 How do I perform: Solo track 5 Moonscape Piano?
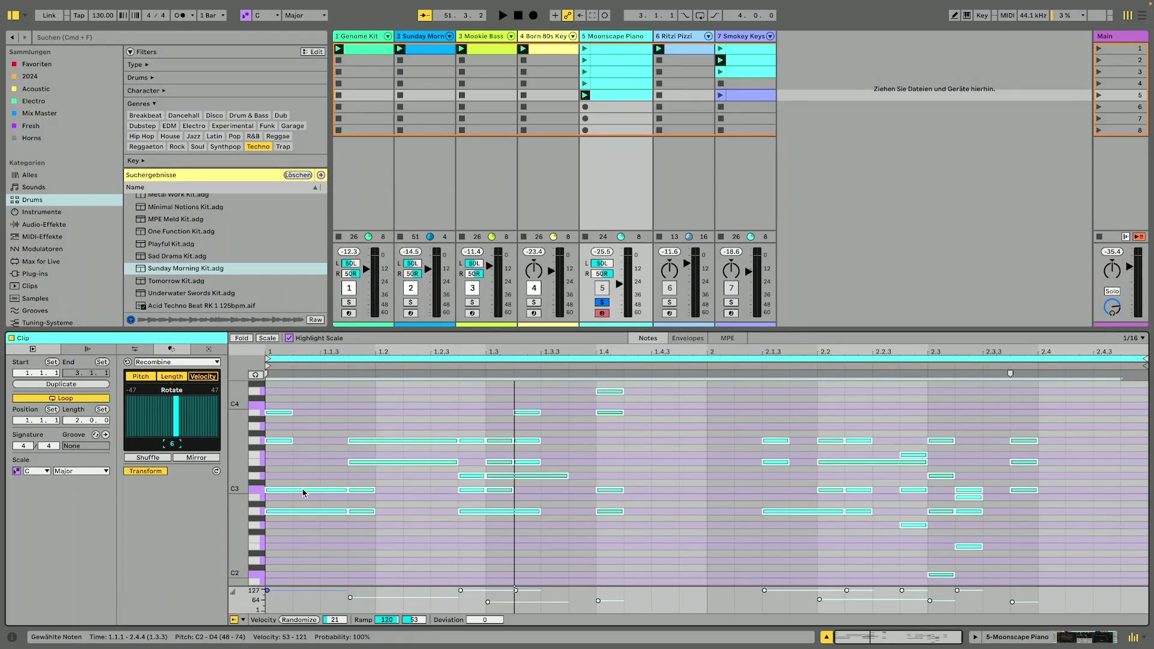[602, 302]
